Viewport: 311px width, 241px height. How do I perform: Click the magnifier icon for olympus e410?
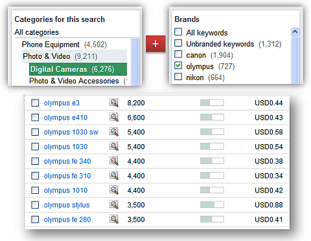pyautogui.click(x=114, y=118)
